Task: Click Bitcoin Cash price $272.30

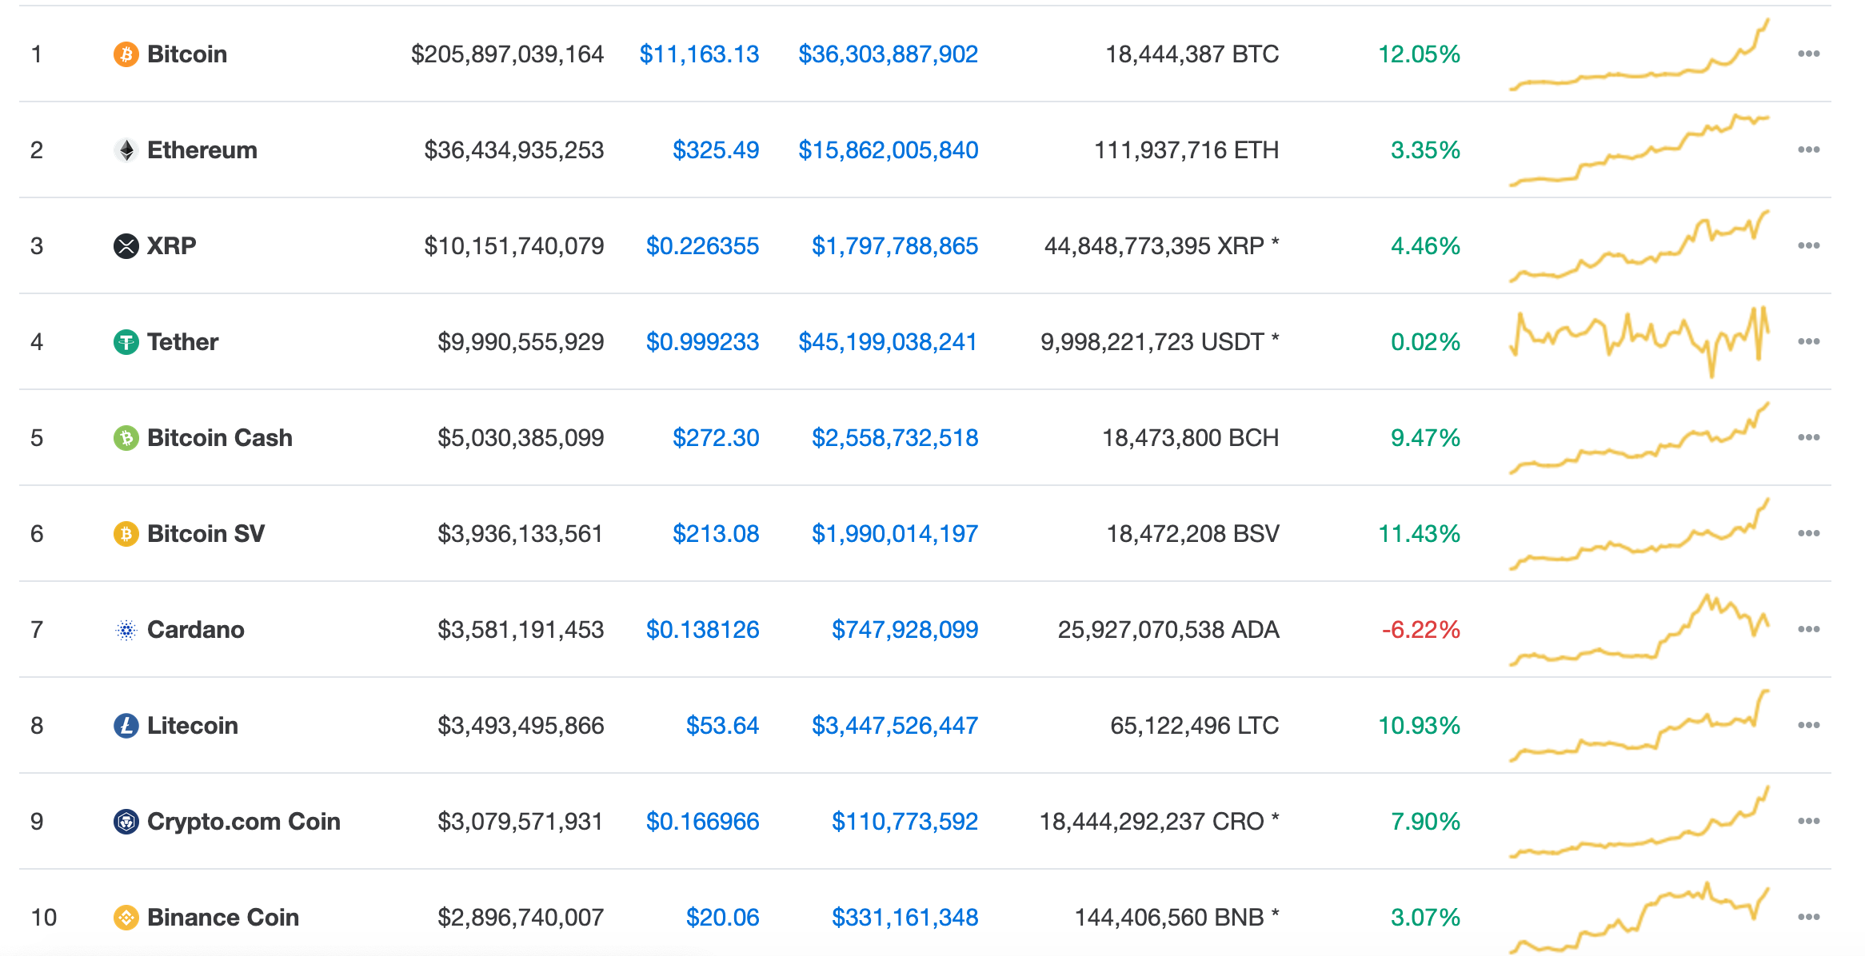Action: pos(716,438)
